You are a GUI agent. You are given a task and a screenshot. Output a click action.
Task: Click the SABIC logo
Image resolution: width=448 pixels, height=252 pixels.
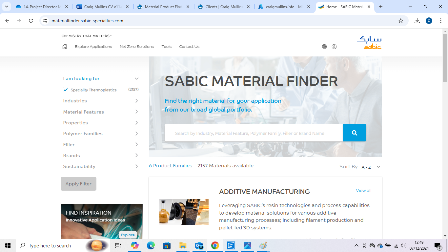(x=369, y=42)
